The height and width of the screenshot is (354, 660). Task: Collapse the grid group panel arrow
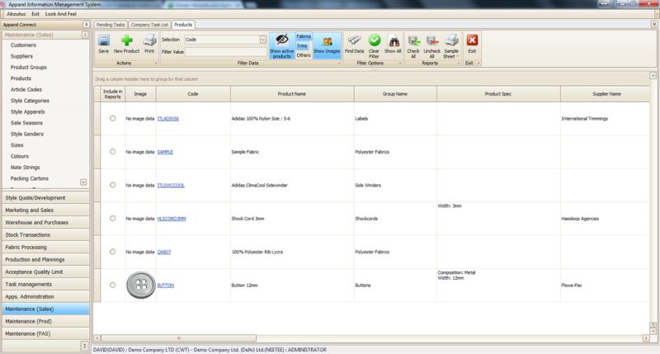click(653, 76)
